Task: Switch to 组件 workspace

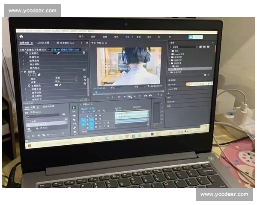Action: click(93, 37)
